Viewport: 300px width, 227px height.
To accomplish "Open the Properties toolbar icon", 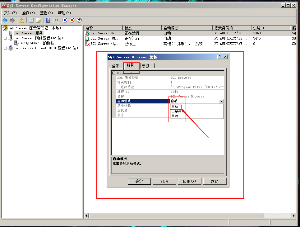I will 31,20.
